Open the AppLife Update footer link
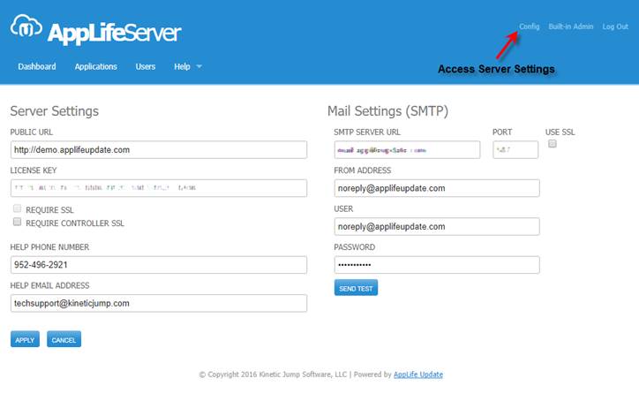This screenshot has height=416, width=639. [x=418, y=374]
